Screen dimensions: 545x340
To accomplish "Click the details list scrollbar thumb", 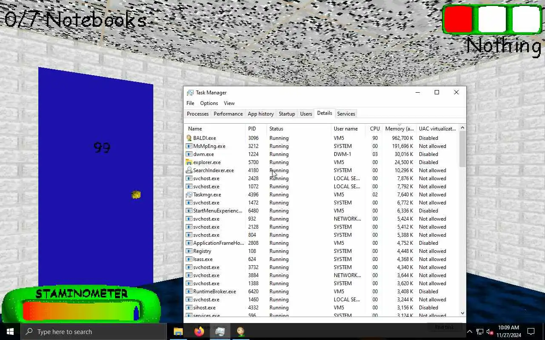I will (x=462, y=149).
